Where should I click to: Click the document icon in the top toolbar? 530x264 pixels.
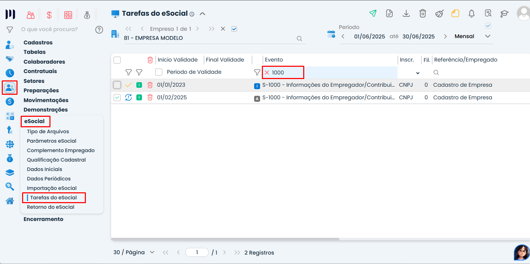pos(389,14)
